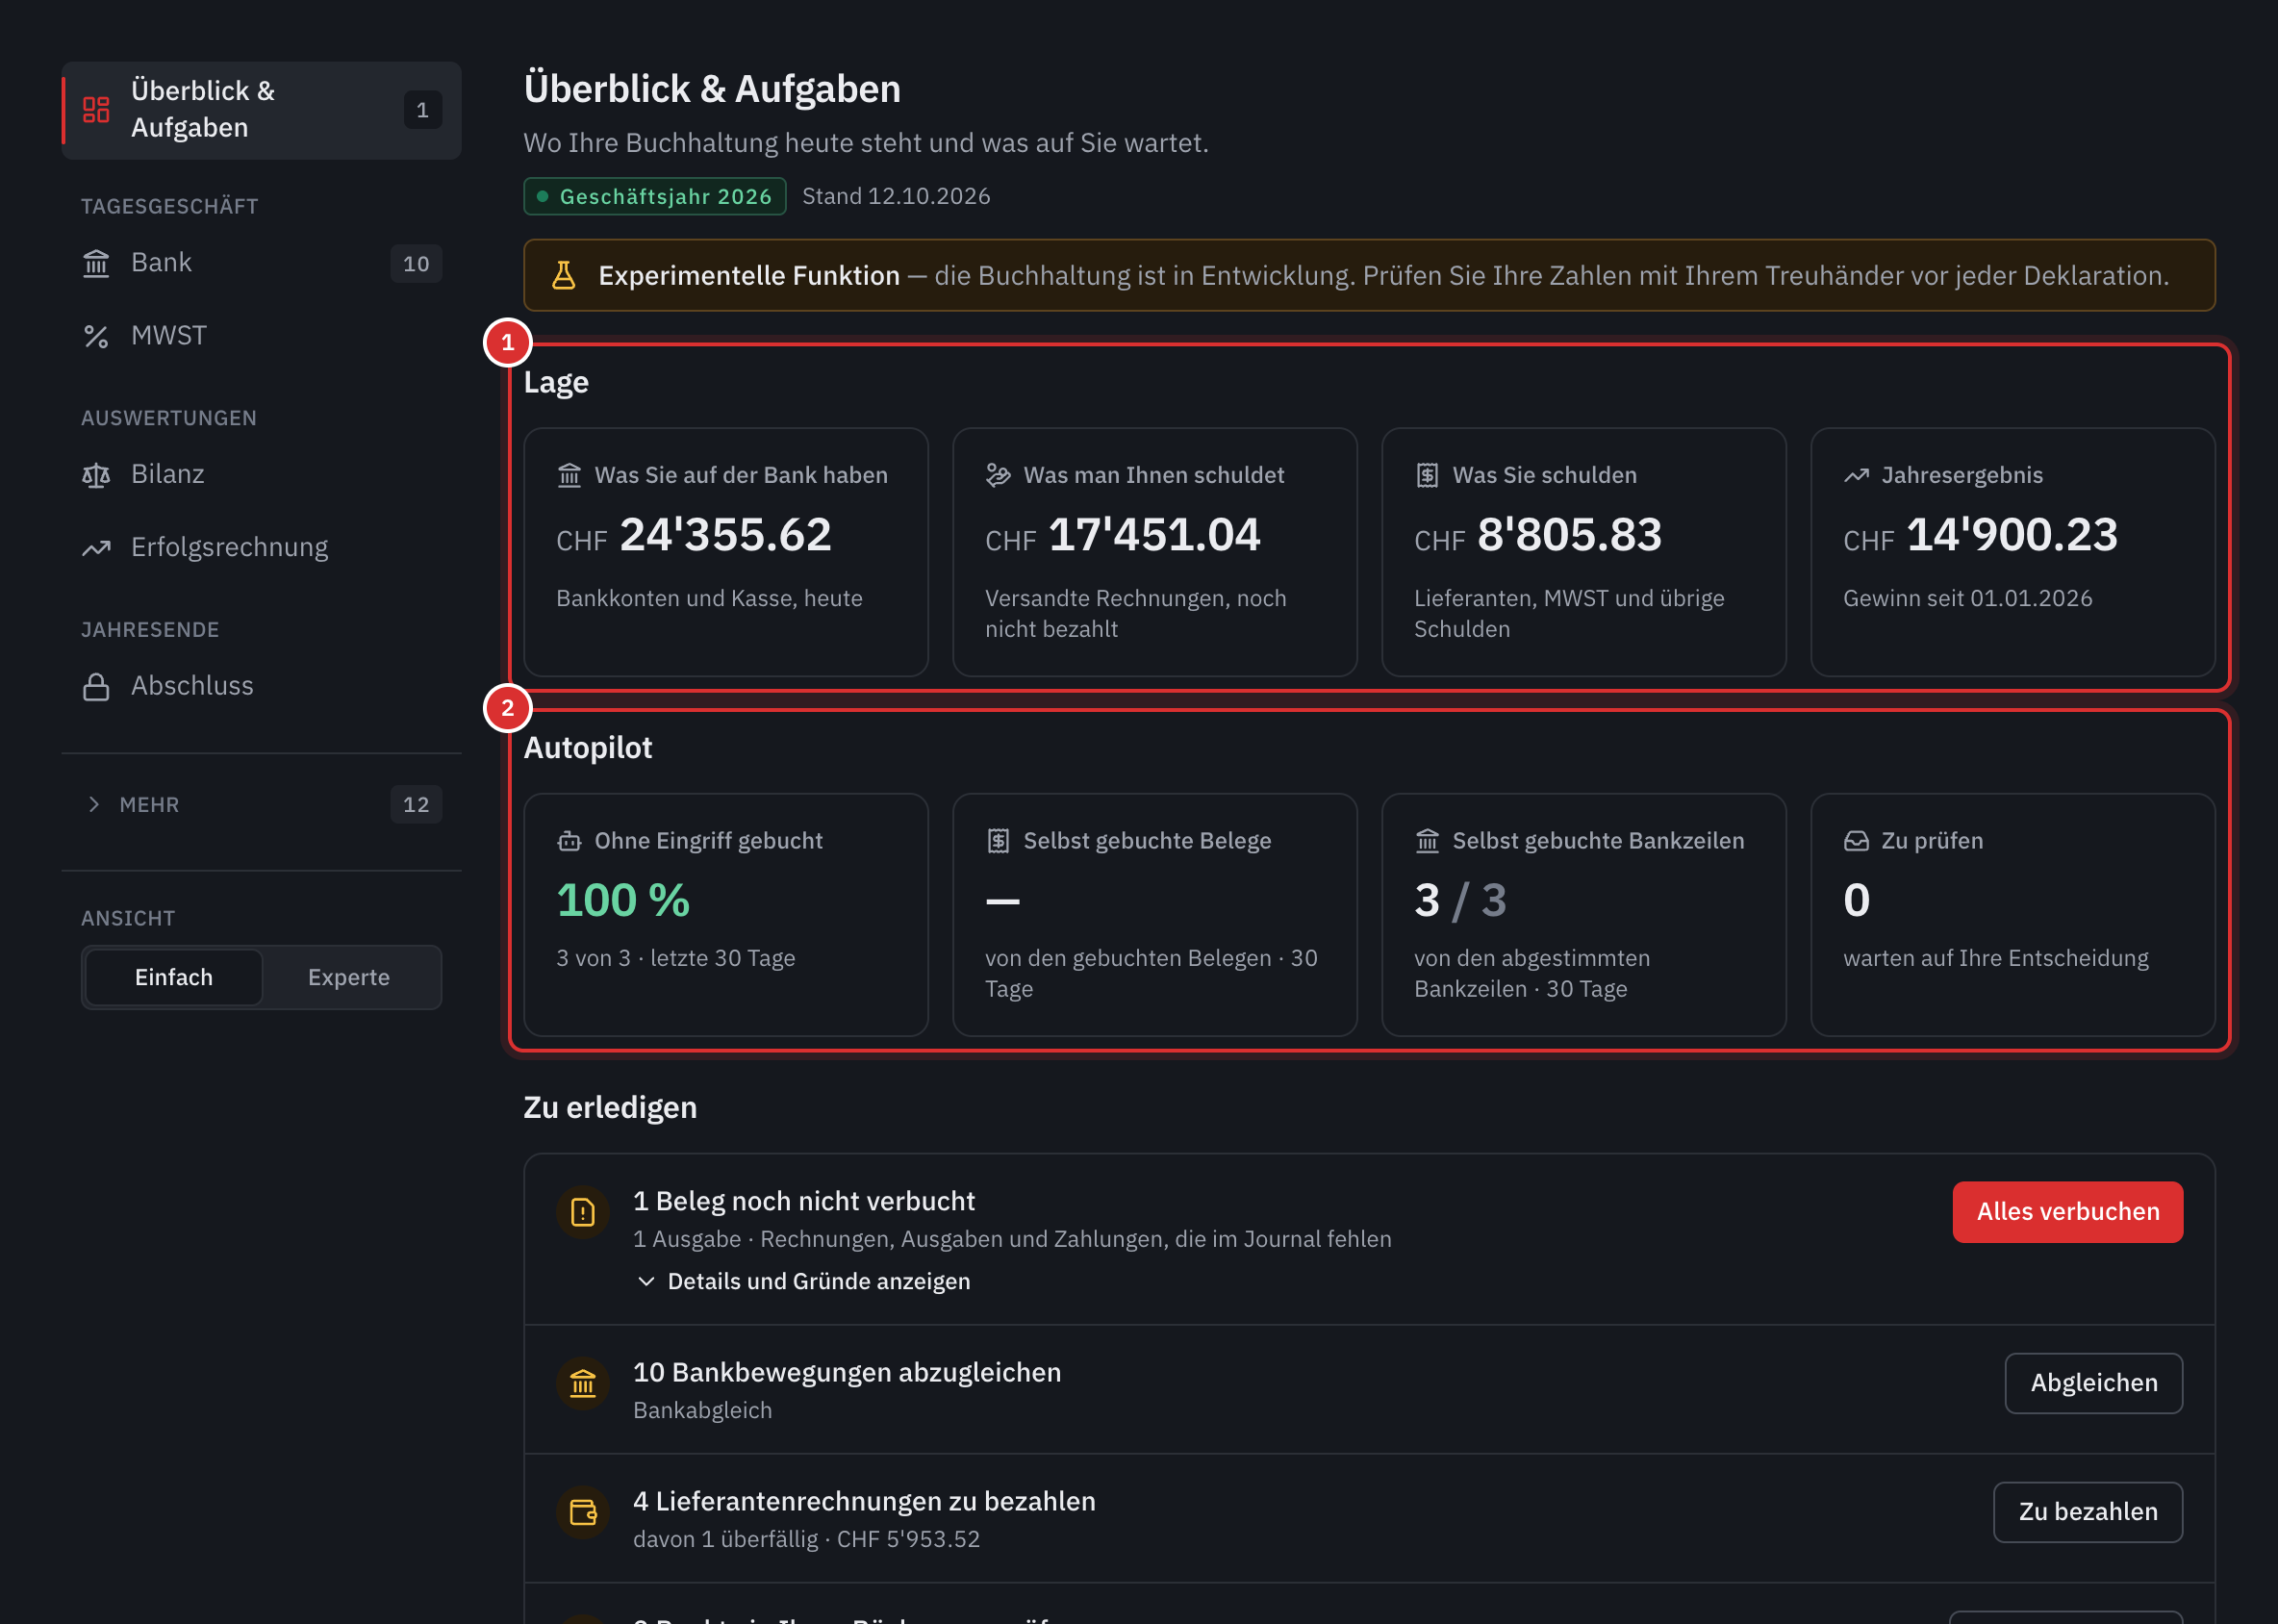Viewport: 2278px width, 1624px height.
Task: Click the dashboard grid icon beside Überblick & Aufgaben
Action: pos(96,110)
